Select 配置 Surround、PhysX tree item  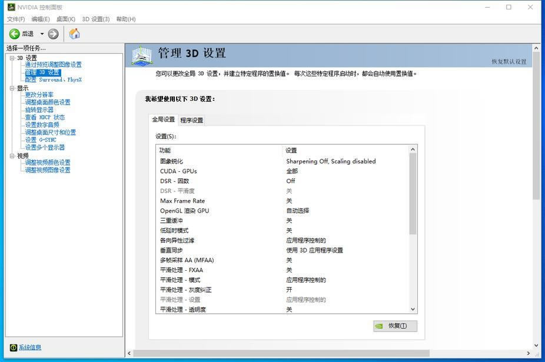click(x=53, y=79)
